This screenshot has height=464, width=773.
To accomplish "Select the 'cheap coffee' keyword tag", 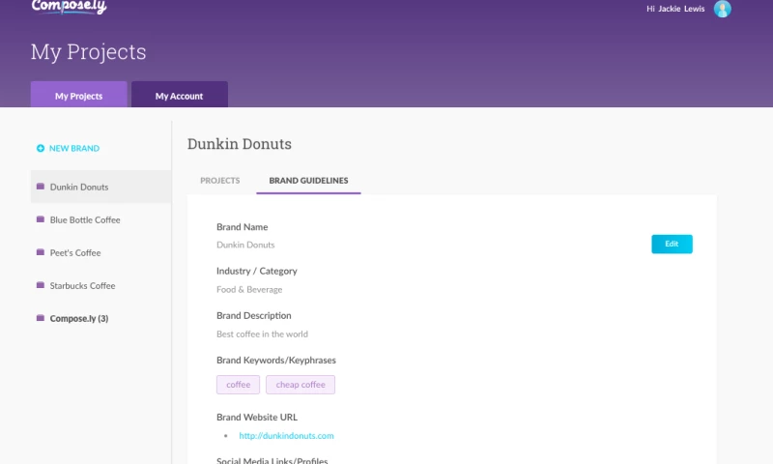I will (x=301, y=385).
